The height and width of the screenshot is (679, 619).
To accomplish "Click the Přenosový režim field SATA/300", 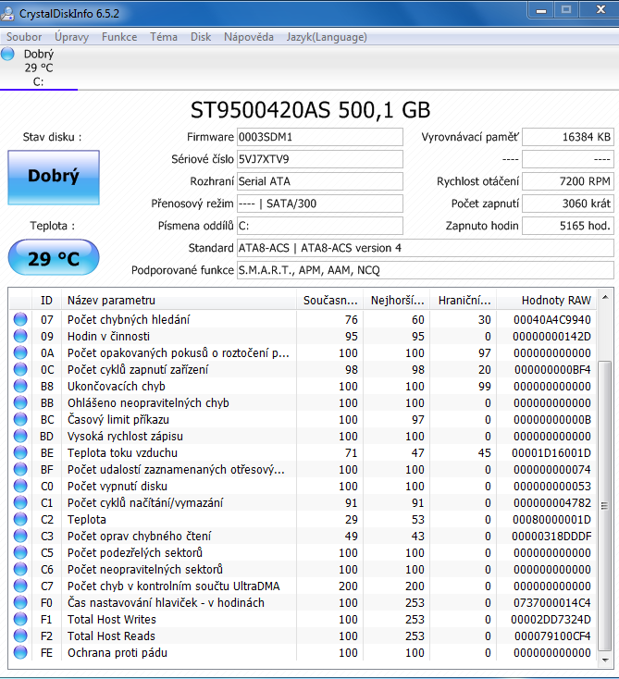I will pos(320,204).
